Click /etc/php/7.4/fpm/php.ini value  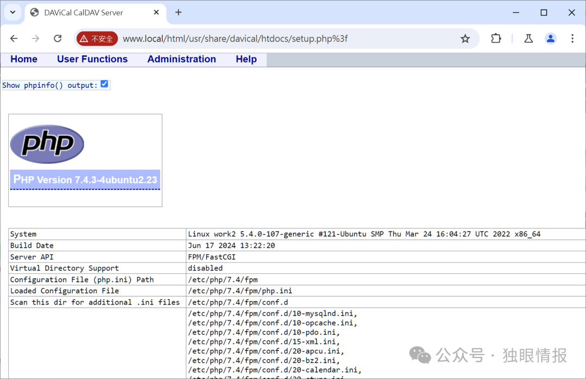[x=240, y=291]
